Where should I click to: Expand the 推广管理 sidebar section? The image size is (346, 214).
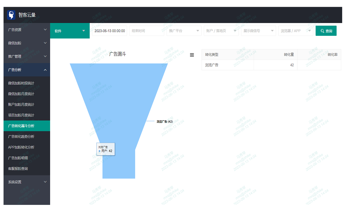(x=27, y=56)
